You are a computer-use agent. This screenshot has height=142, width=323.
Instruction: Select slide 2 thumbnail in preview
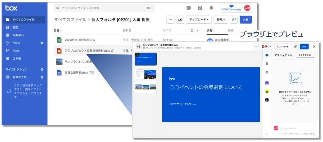(x=146, y=73)
